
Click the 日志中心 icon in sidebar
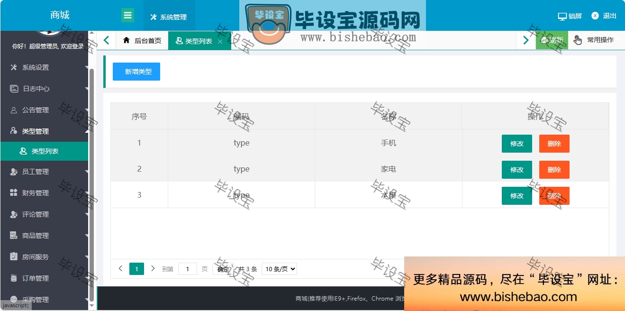(x=14, y=89)
